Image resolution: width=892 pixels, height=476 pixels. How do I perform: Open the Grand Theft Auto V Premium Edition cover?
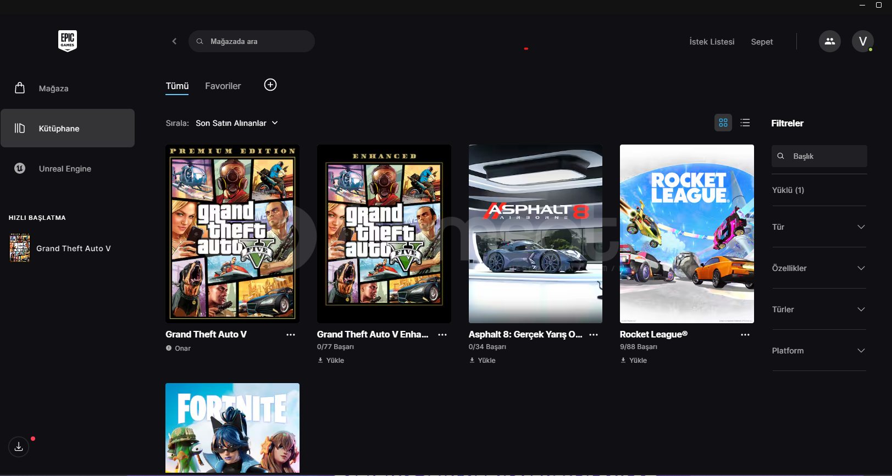coord(232,234)
